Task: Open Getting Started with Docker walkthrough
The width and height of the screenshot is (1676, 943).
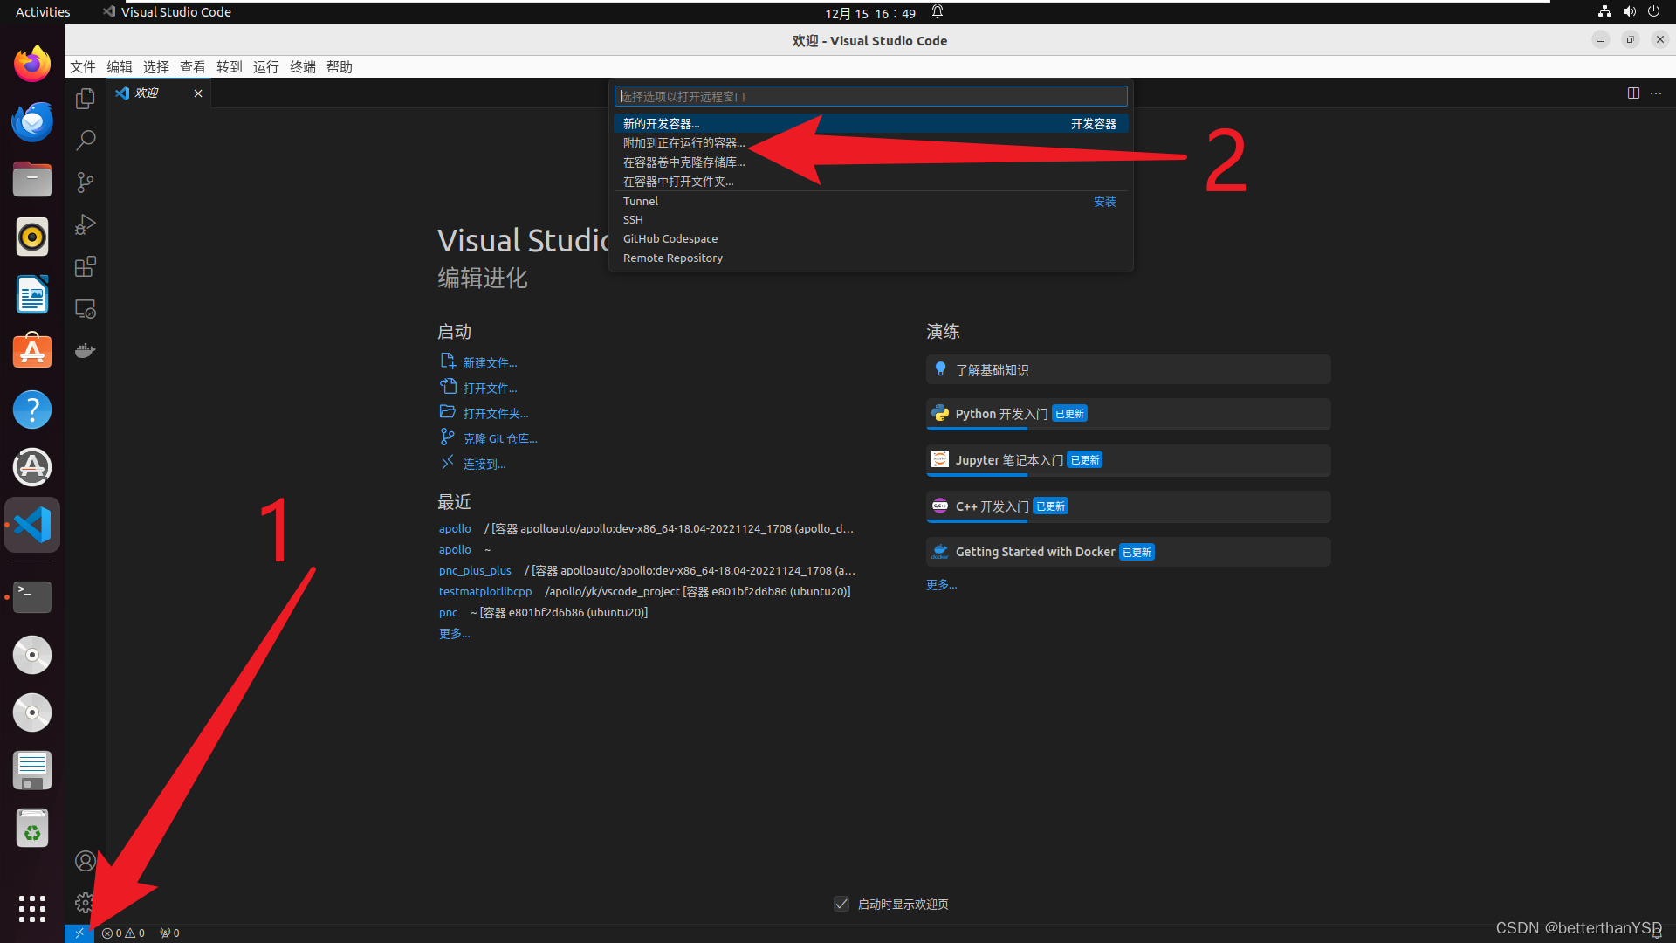Action: click(1128, 552)
